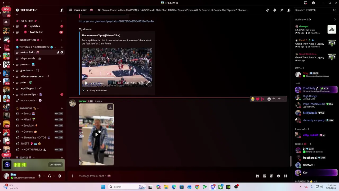Click the plus attachment button in message bar

click(x=73, y=176)
